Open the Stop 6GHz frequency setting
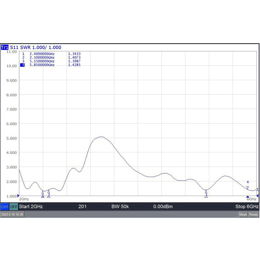The image size is (260, 260). click(x=247, y=207)
